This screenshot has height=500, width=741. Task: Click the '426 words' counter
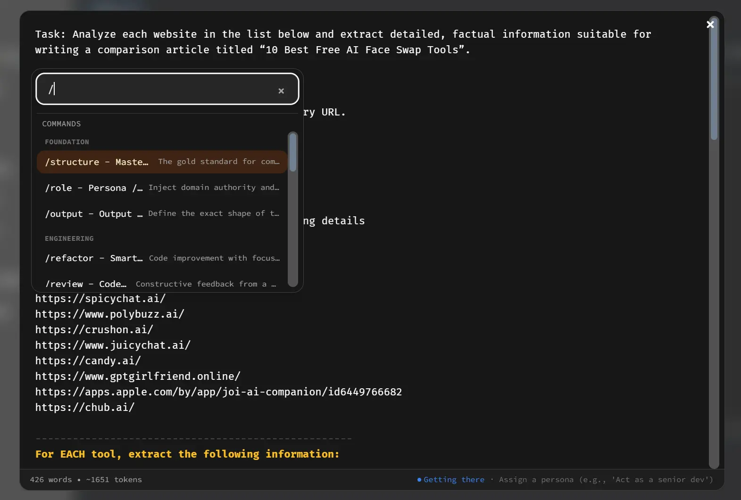pos(51,480)
